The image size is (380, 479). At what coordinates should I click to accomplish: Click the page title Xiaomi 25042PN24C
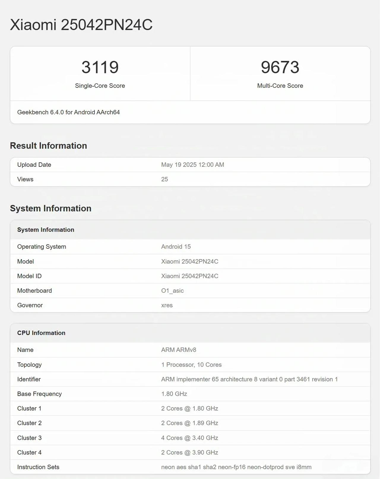[x=81, y=25]
